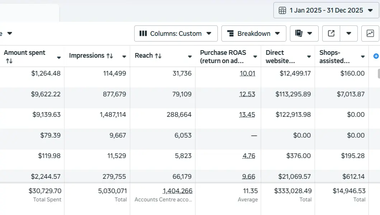
Task: Open the Impressions column options arrow
Action: 124,57
